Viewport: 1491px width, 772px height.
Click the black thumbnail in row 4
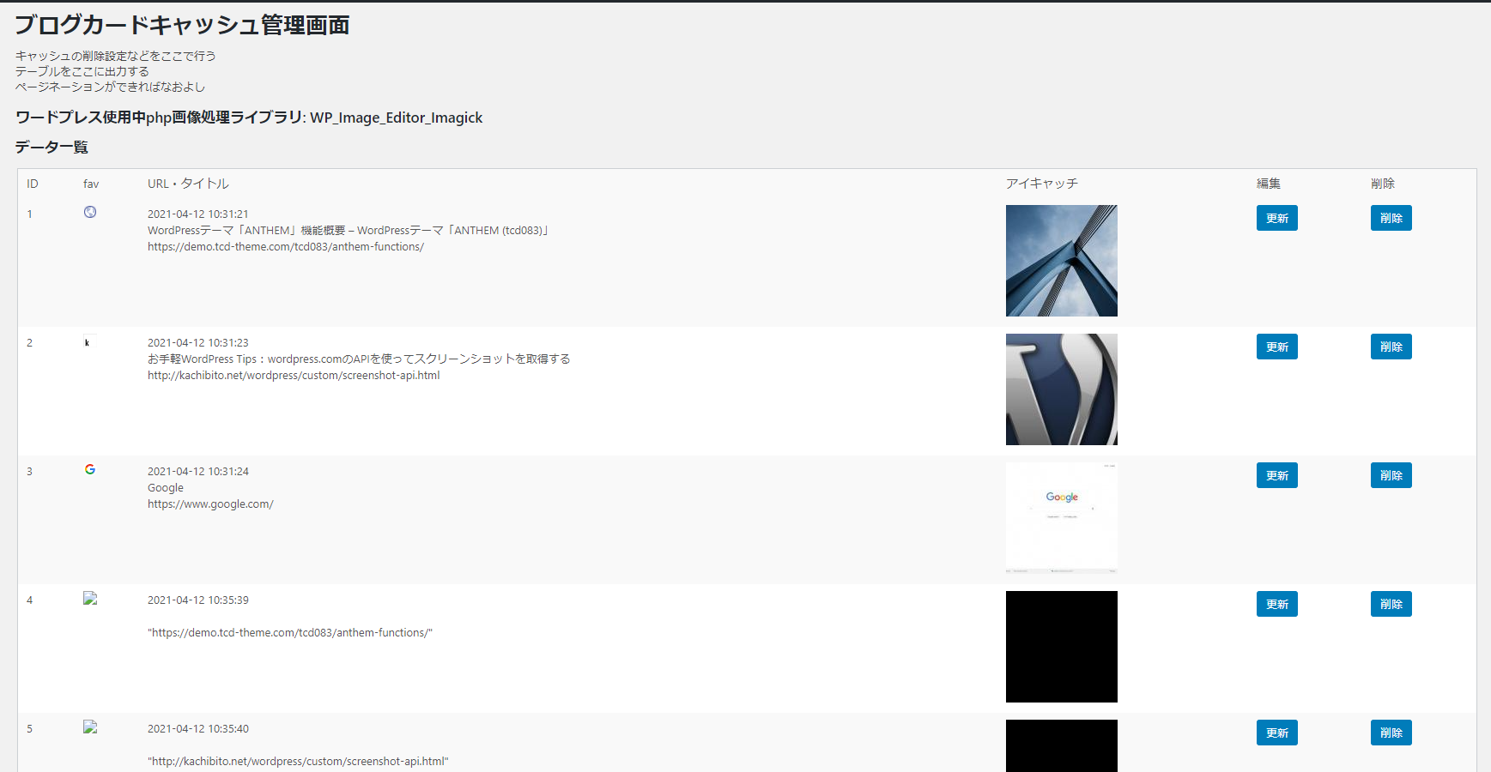tap(1061, 647)
